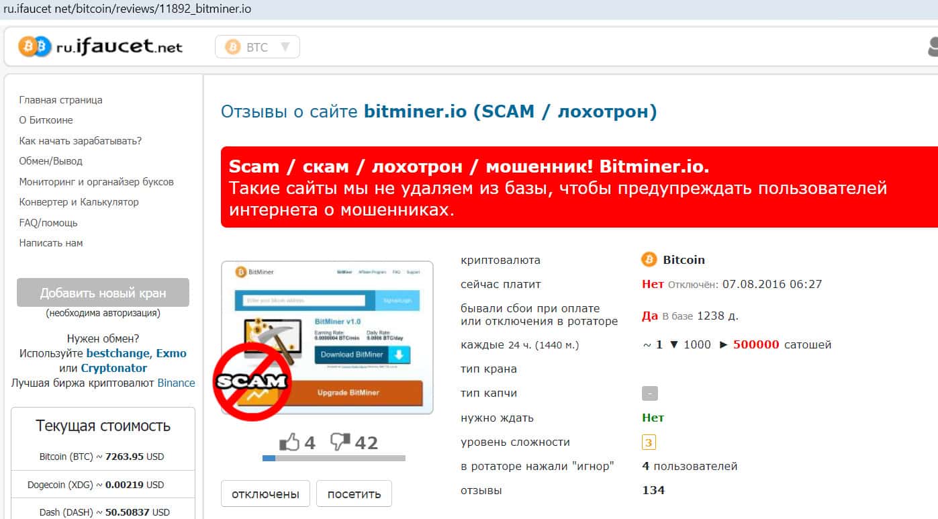Click the user profile icon top right
938x519 pixels.
click(x=933, y=47)
